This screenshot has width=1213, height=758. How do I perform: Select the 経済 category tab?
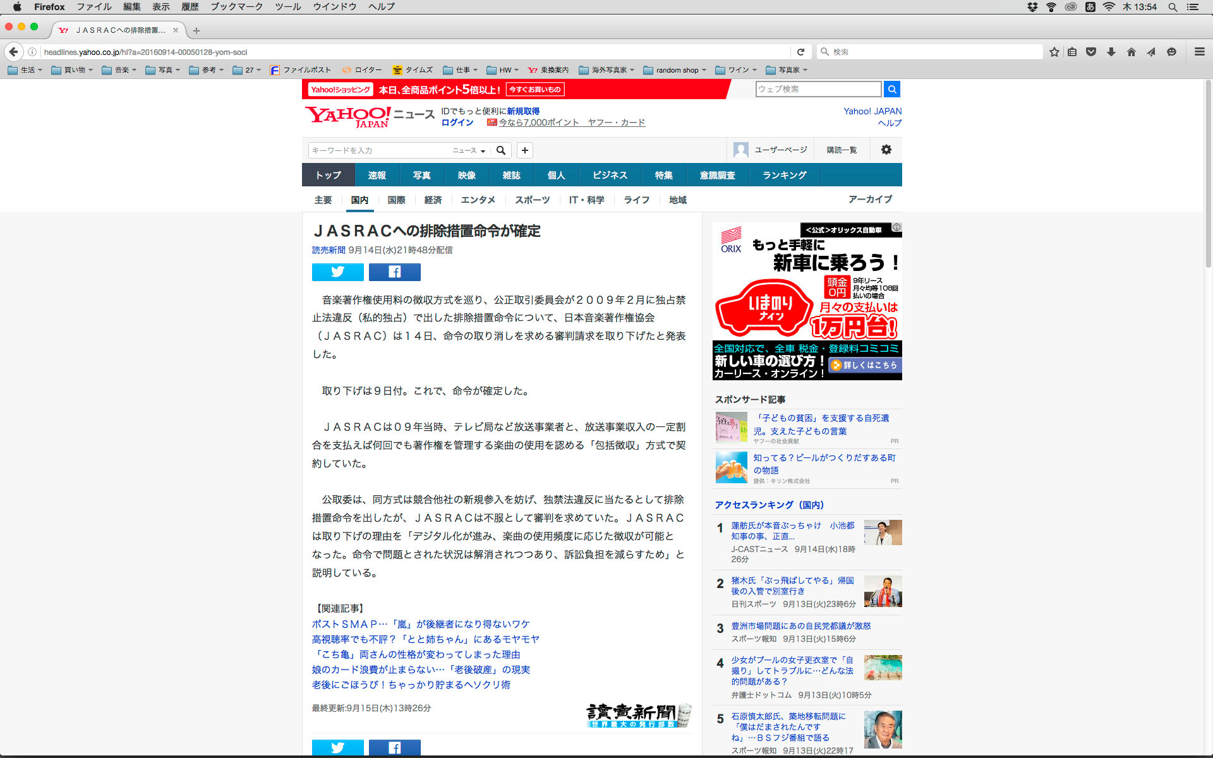coord(433,200)
